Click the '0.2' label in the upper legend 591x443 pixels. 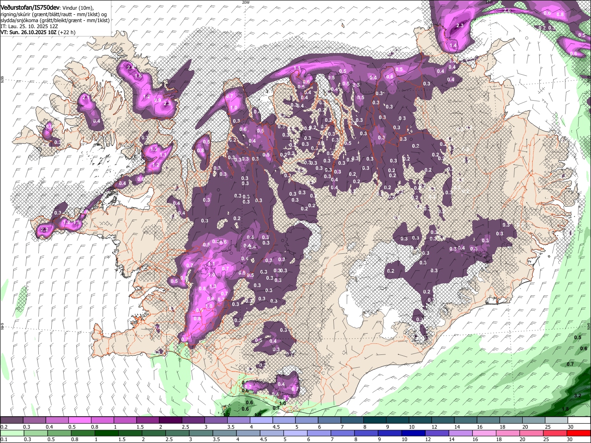tap(4, 427)
